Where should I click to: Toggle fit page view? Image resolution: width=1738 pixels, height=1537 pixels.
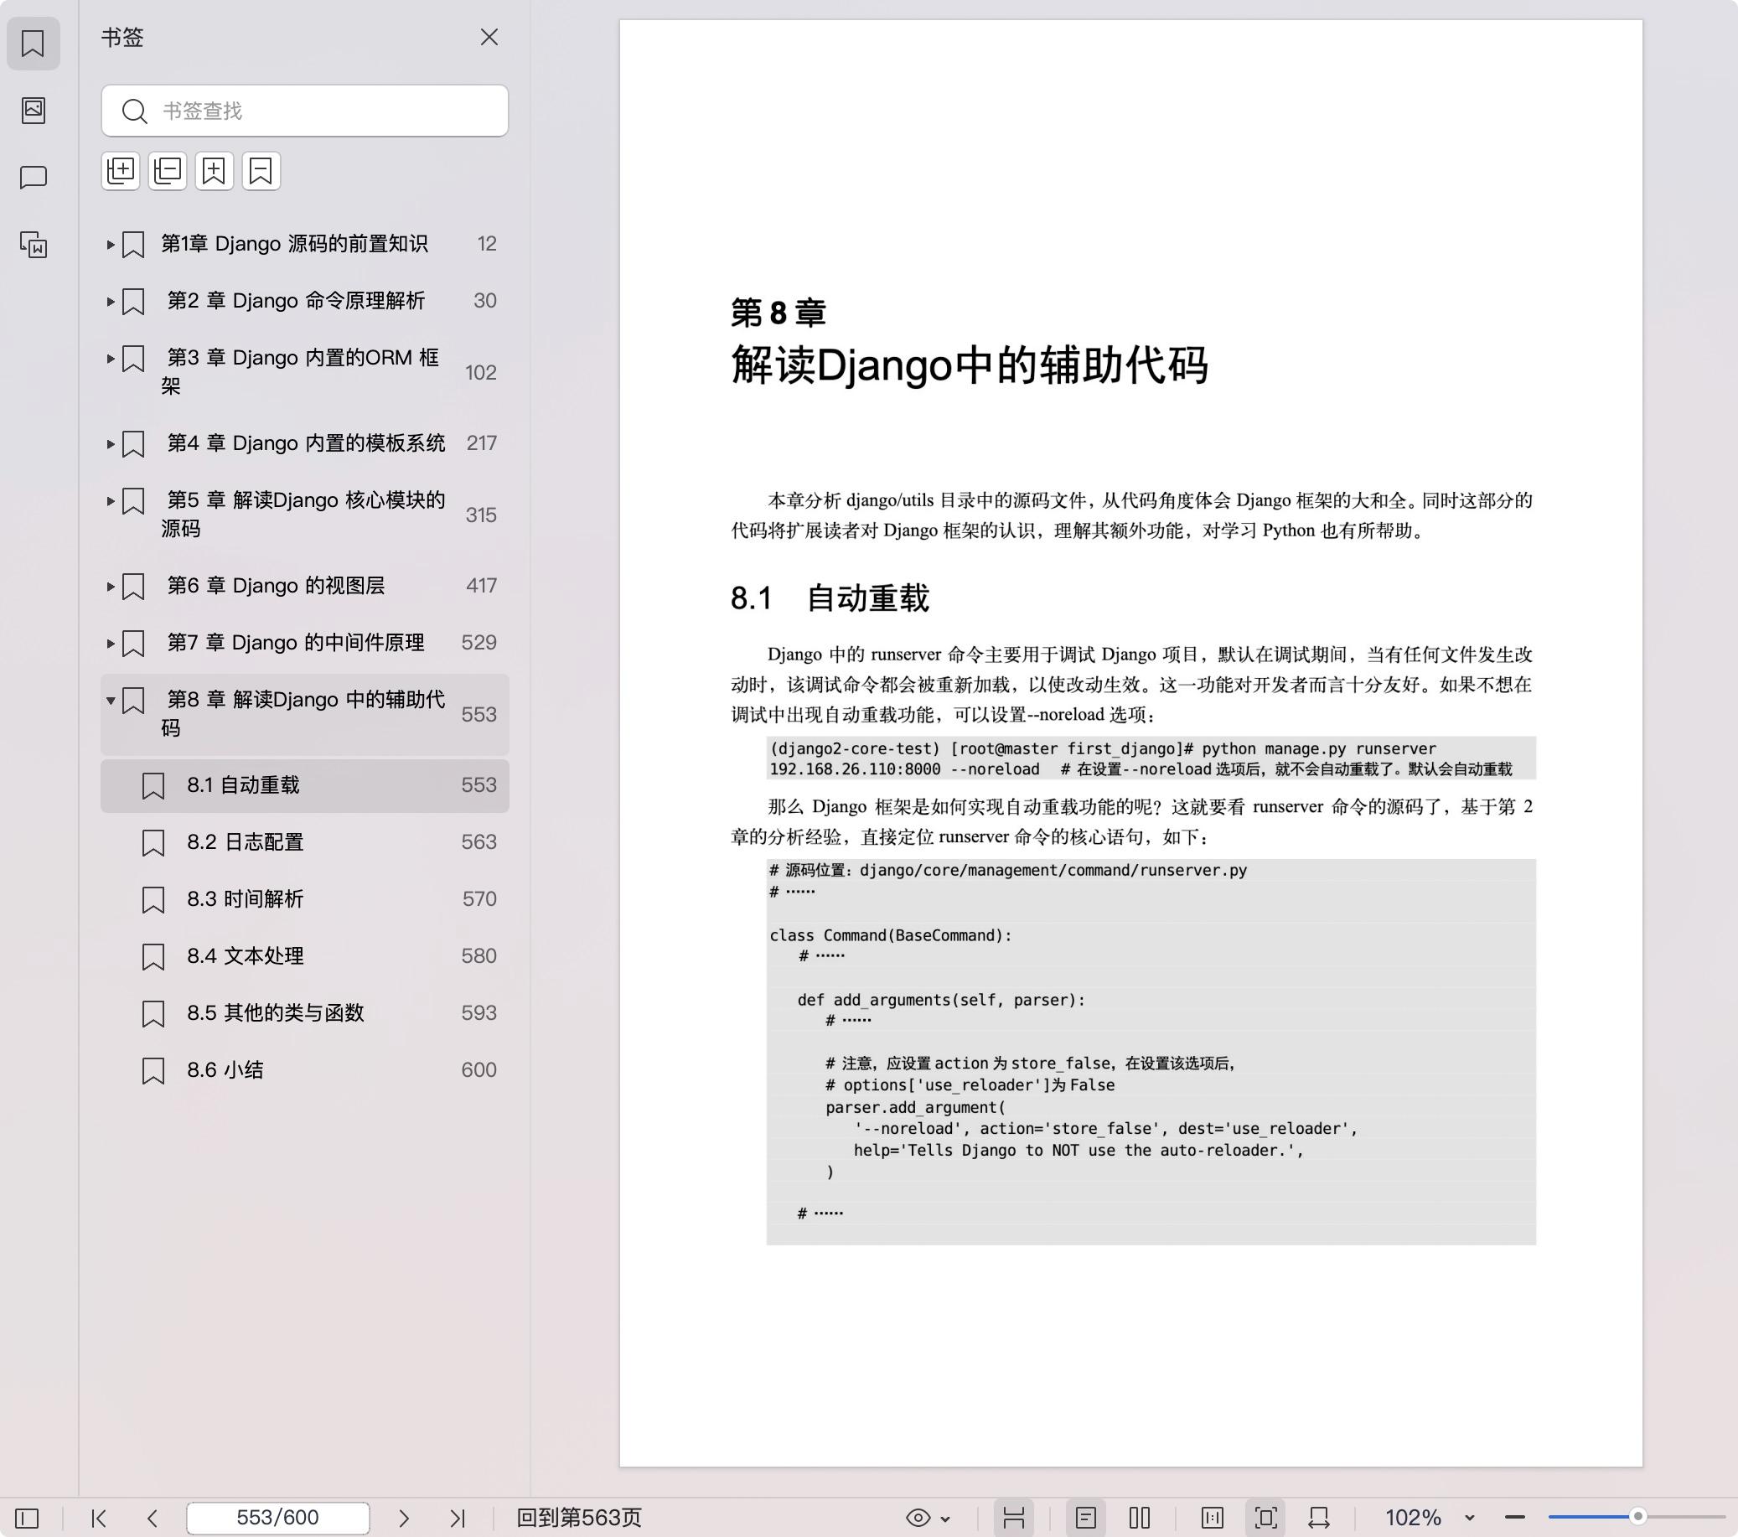click(x=1266, y=1518)
